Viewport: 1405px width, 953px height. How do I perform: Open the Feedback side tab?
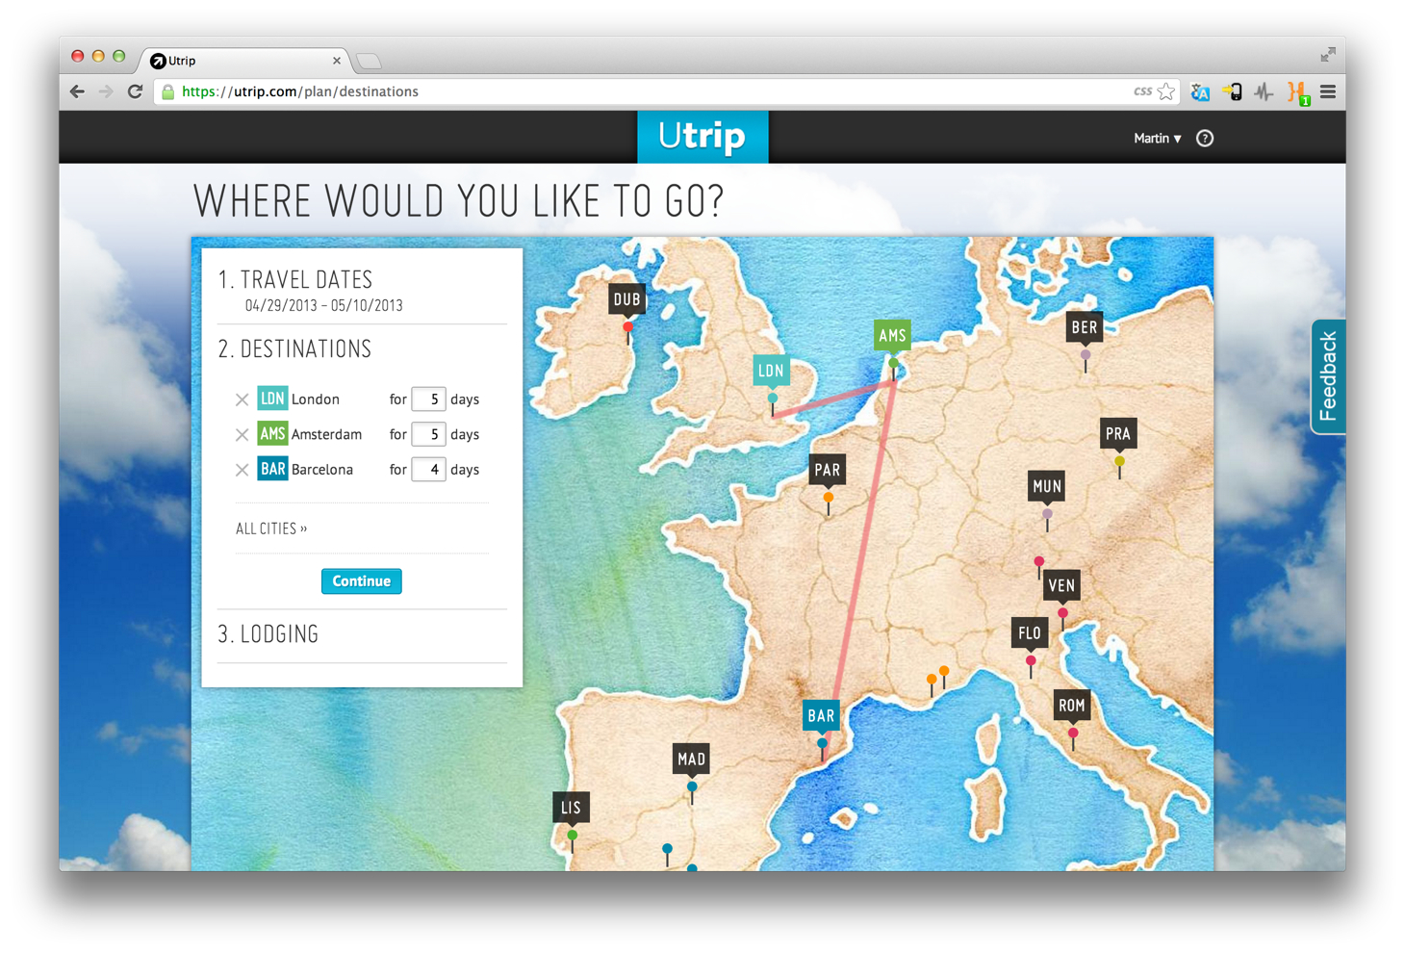tap(1328, 376)
